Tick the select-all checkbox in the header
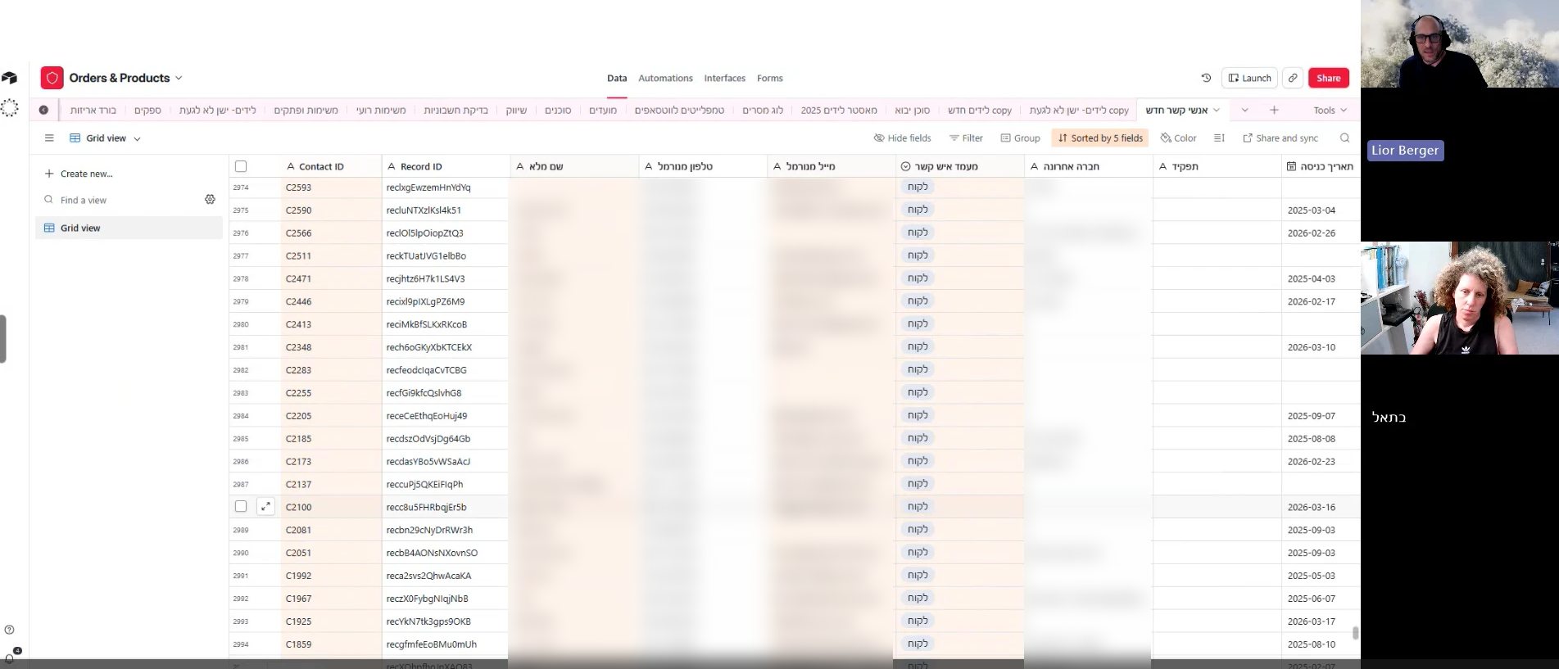 click(x=241, y=166)
